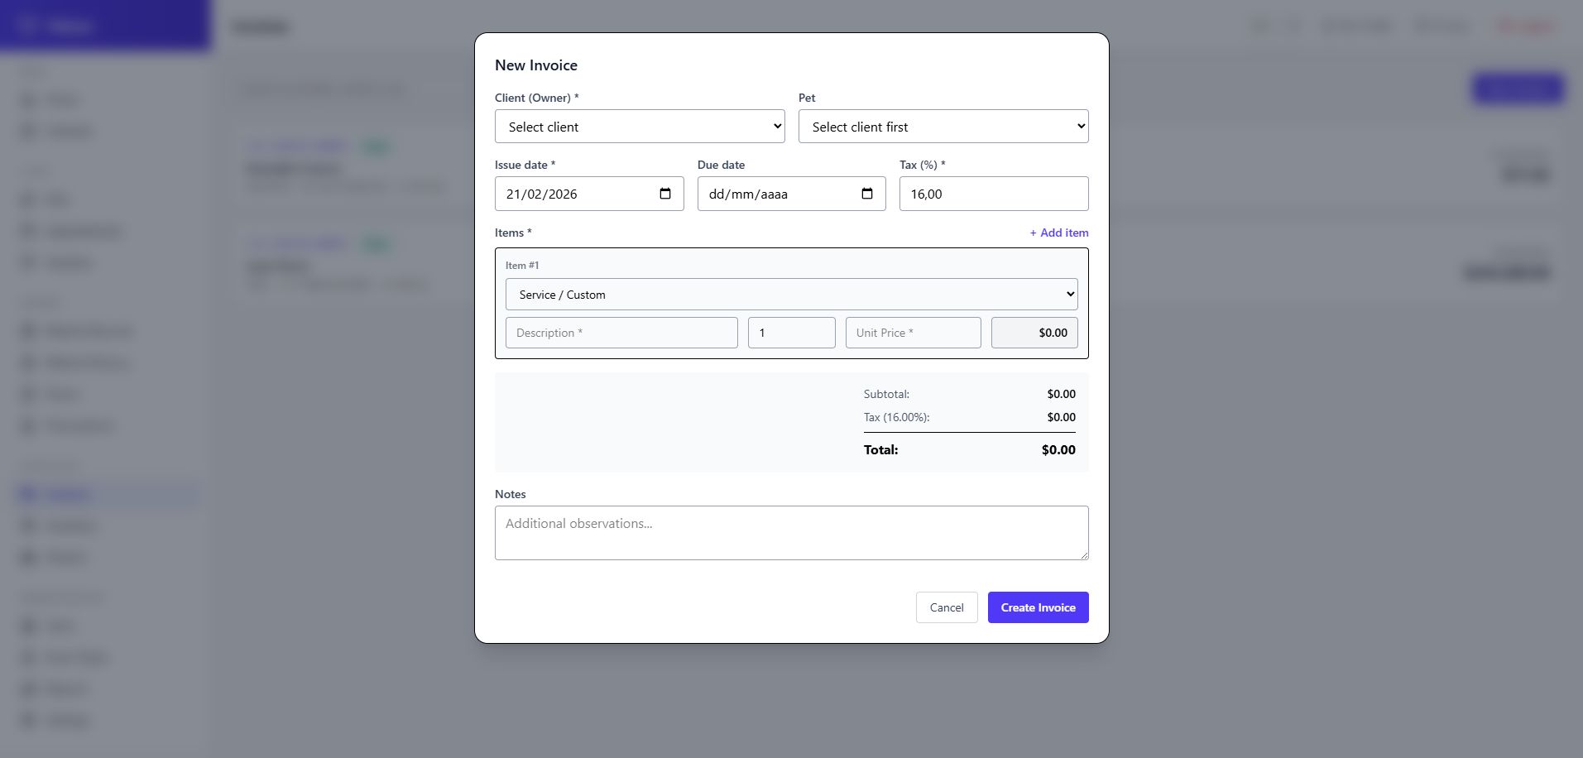This screenshot has height=758, width=1583.
Task: Click the Add item link
Action: [x=1059, y=233]
